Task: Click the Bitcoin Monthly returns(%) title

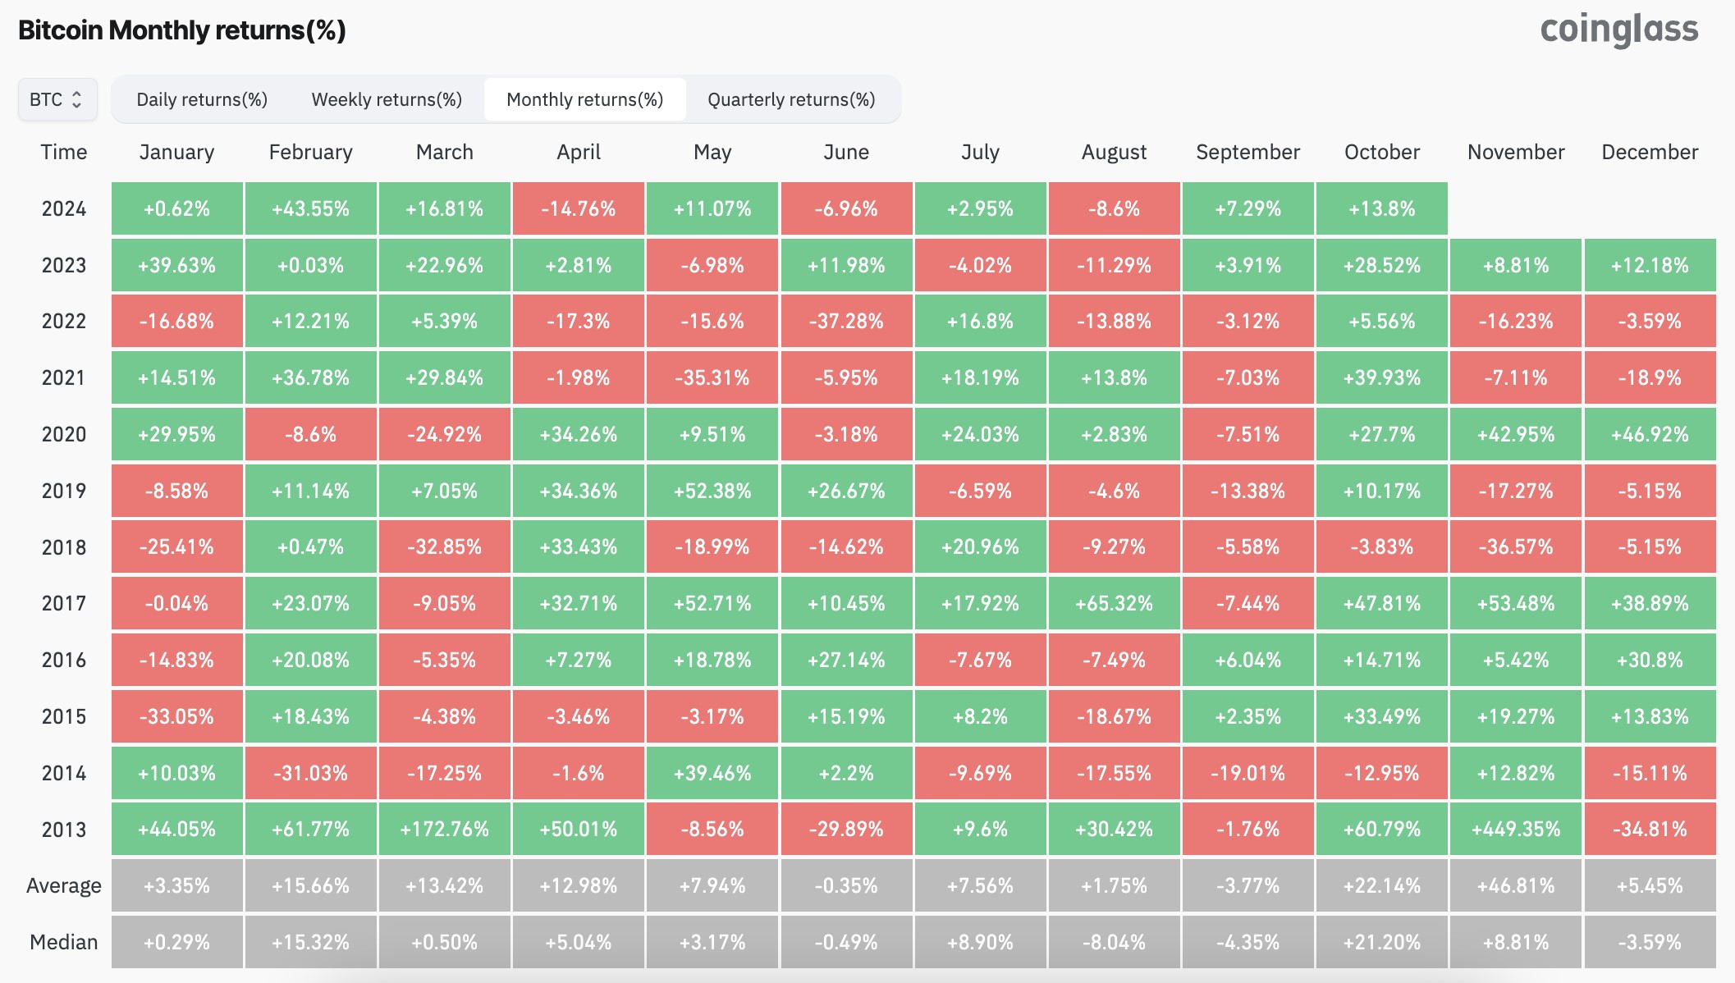Action: (x=182, y=30)
